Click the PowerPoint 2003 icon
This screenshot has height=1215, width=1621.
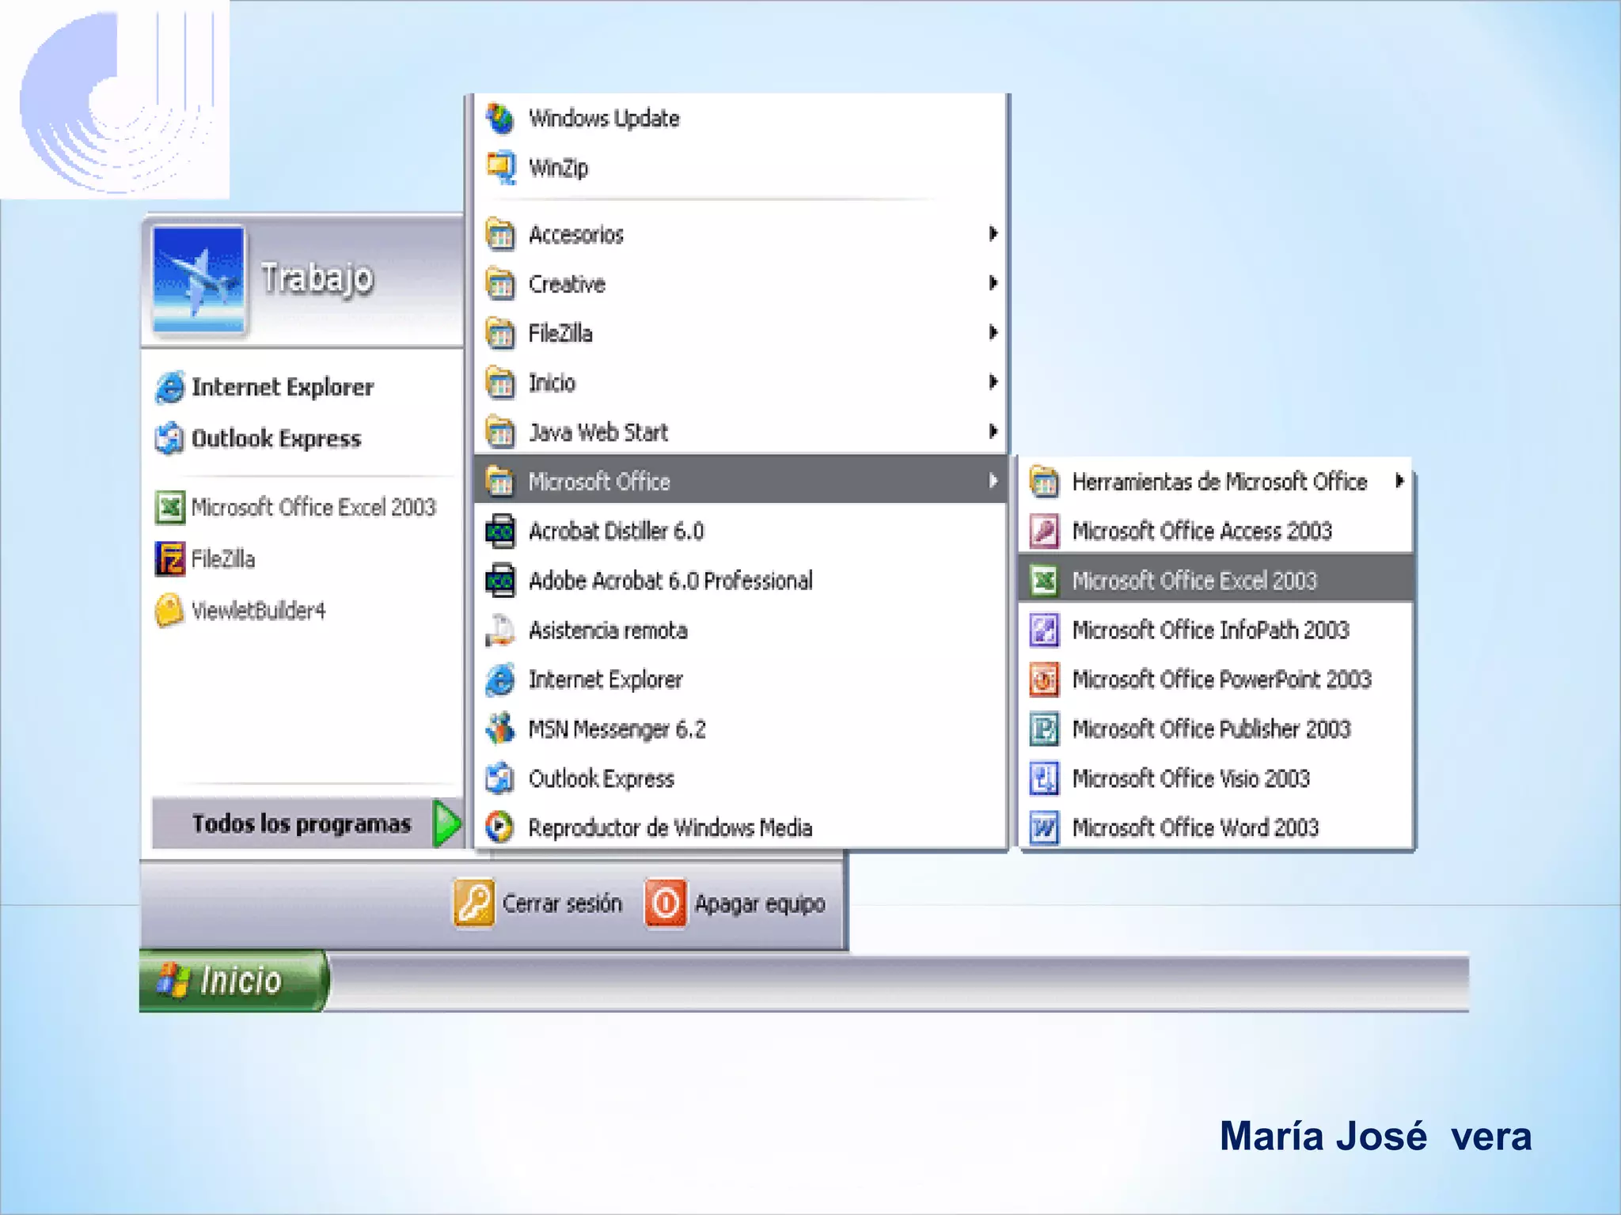[x=1044, y=679]
